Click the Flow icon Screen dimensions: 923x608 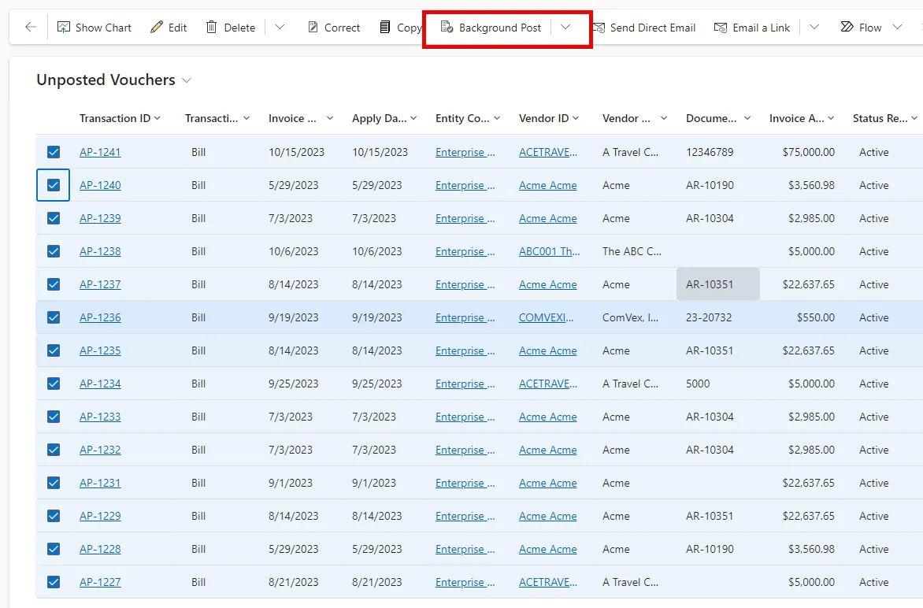coord(847,27)
